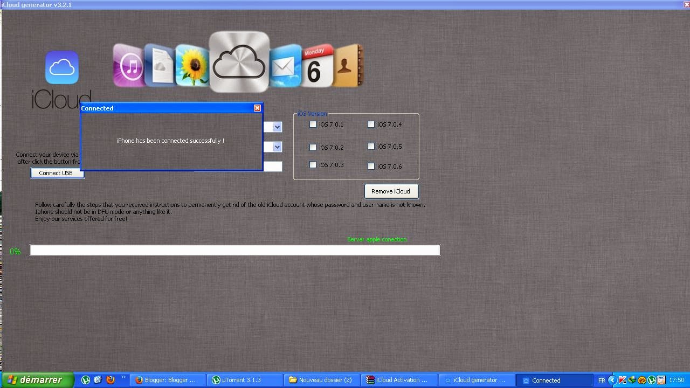Click the tray icon next to the clock
Image resolution: width=690 pixels, height=388 pixels.
(x=661, y=380)
